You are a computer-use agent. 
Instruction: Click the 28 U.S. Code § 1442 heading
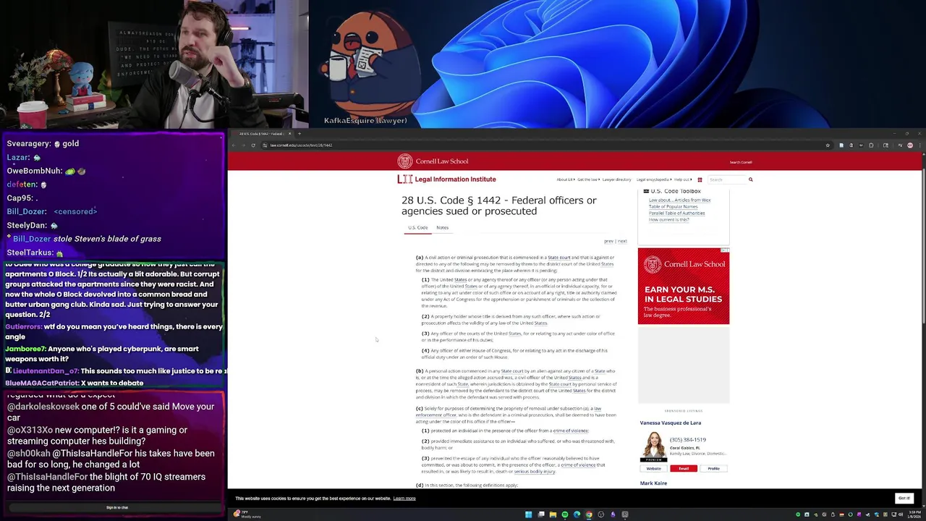(x=498, y=206)
